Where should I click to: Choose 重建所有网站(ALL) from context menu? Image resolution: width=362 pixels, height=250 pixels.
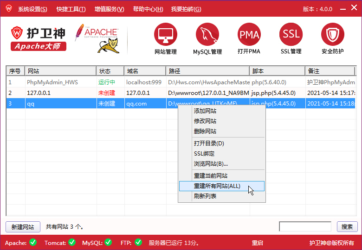[217, 186]
